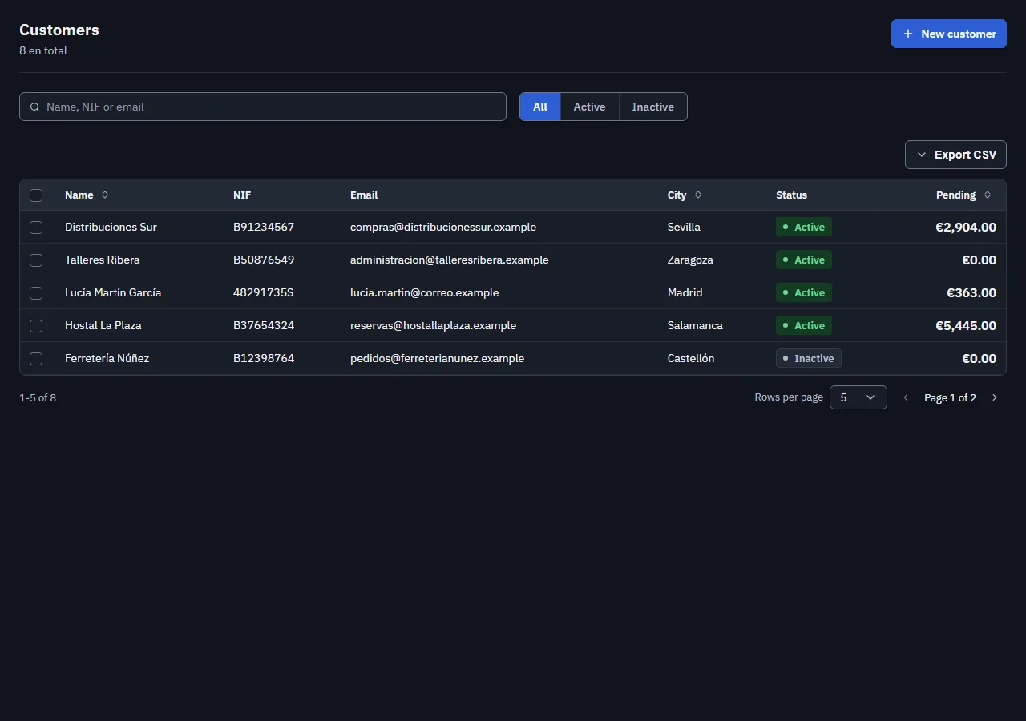Click NIF value B91234567

click(264, 228)
